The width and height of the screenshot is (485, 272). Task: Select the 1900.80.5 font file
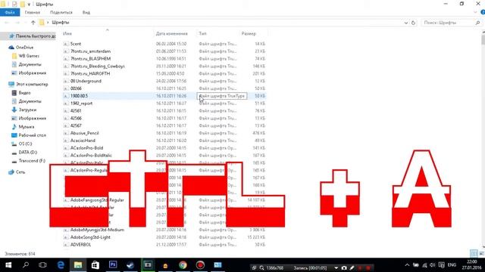[79, 96]
